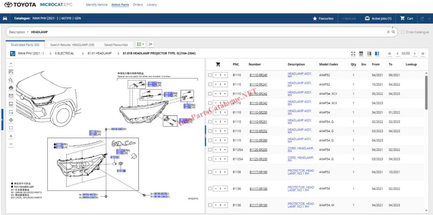The width and height of the screenshot is (433, 215).
Task: Open the list view options dropdown
Action: coord(140,44)
